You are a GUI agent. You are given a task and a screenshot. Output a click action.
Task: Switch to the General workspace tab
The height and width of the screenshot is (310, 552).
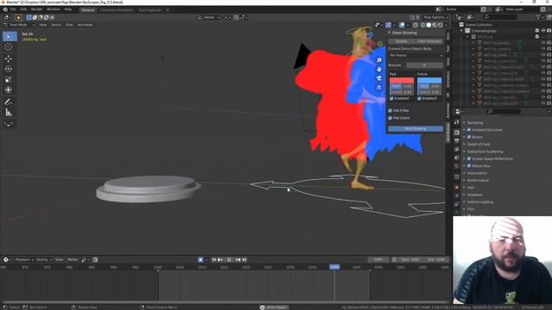[x=88, y=9]
